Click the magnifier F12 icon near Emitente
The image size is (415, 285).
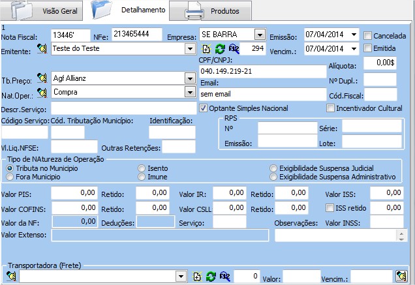point(234,49)
